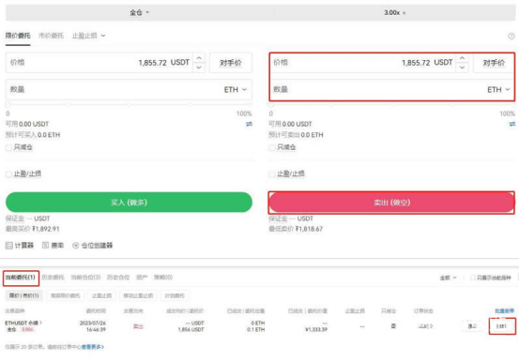Decrease the sell panel price with the down arrow
The image size is (520, 361).
pos(463,68)
